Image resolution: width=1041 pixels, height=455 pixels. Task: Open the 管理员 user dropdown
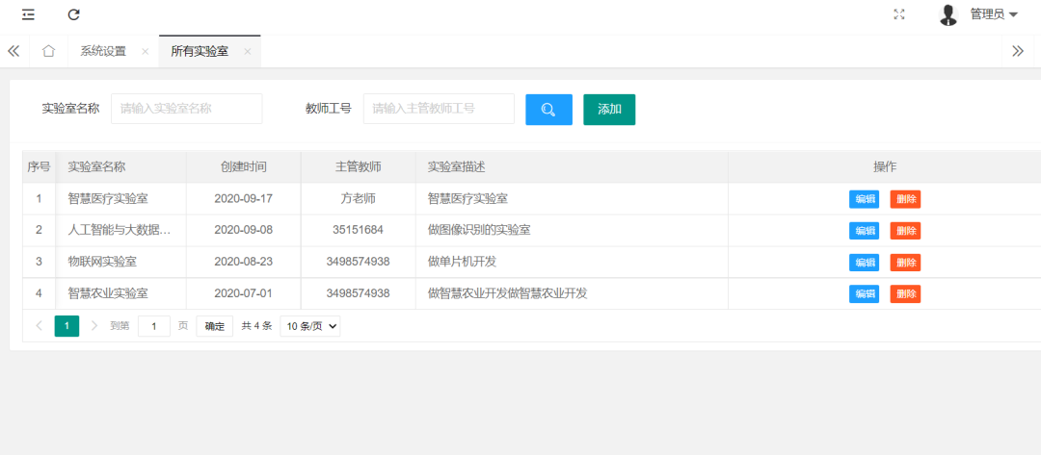[x=994, y=14]
